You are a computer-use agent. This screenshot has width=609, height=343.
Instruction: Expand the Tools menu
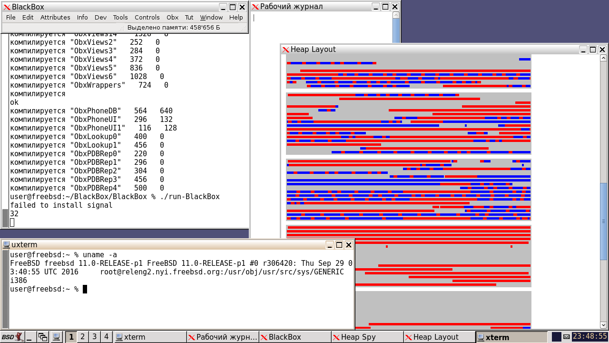[x=120, y=18]
